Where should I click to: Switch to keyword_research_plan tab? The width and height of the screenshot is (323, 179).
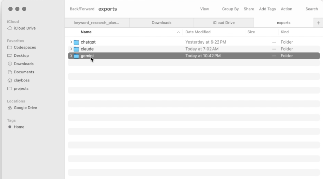click(97, 23)
